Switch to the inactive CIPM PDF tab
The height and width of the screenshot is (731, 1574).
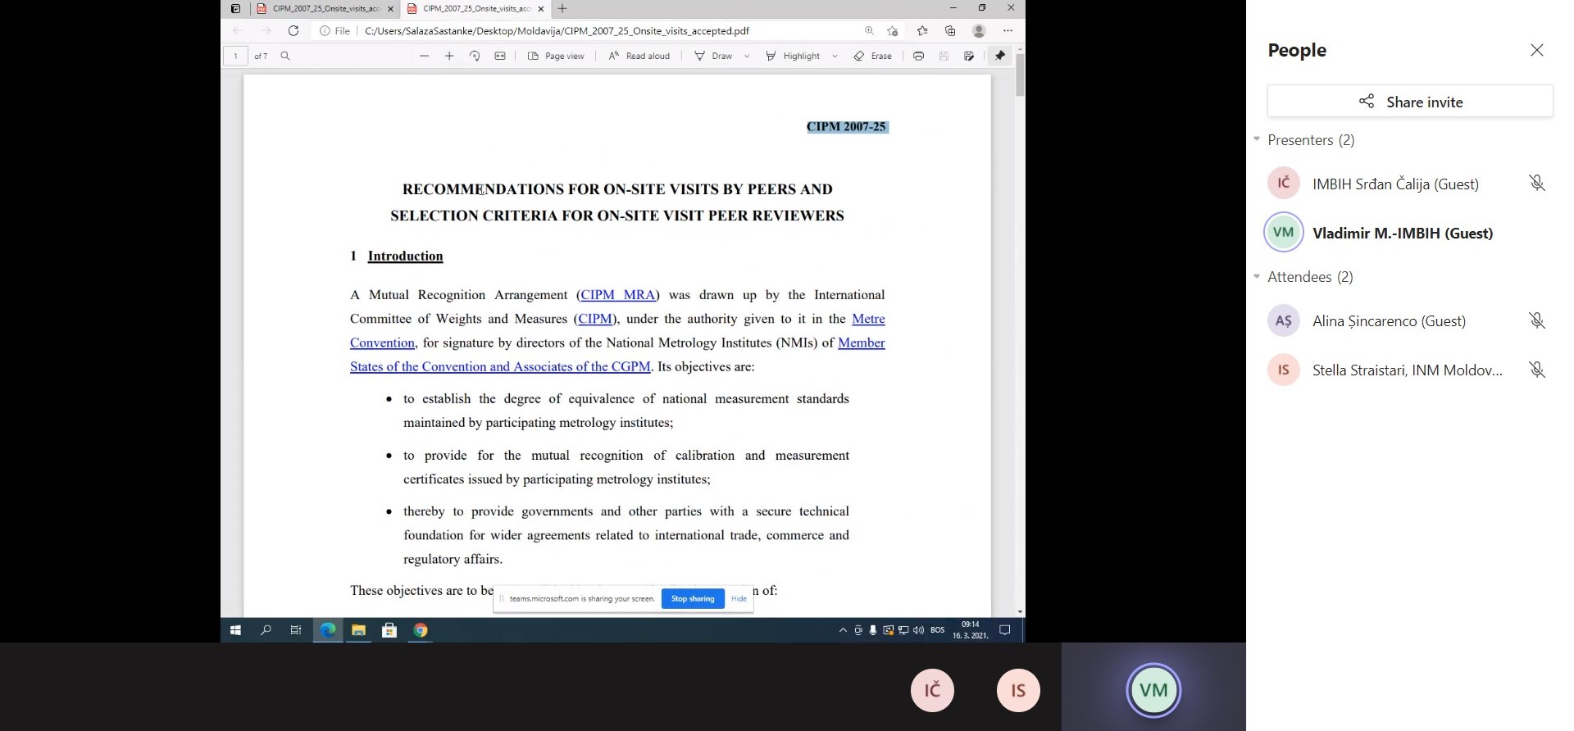(x=325, y=8)
